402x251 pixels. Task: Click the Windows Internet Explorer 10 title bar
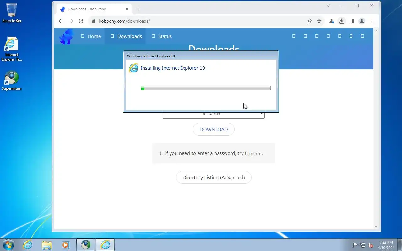click(201, 56)
